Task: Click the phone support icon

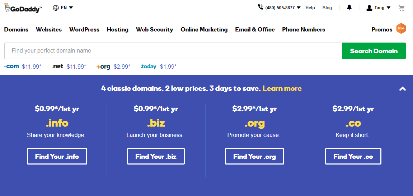Action: [261, 7]
